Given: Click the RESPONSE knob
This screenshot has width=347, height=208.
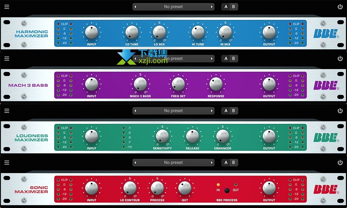Looking at the screenshot, I should pos(216,84).
